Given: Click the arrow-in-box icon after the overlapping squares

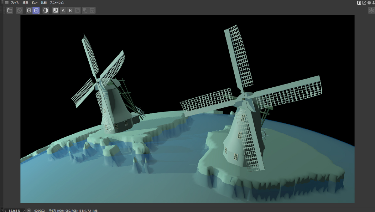Looking at the screenshot, I should click(x=92, y=11).
